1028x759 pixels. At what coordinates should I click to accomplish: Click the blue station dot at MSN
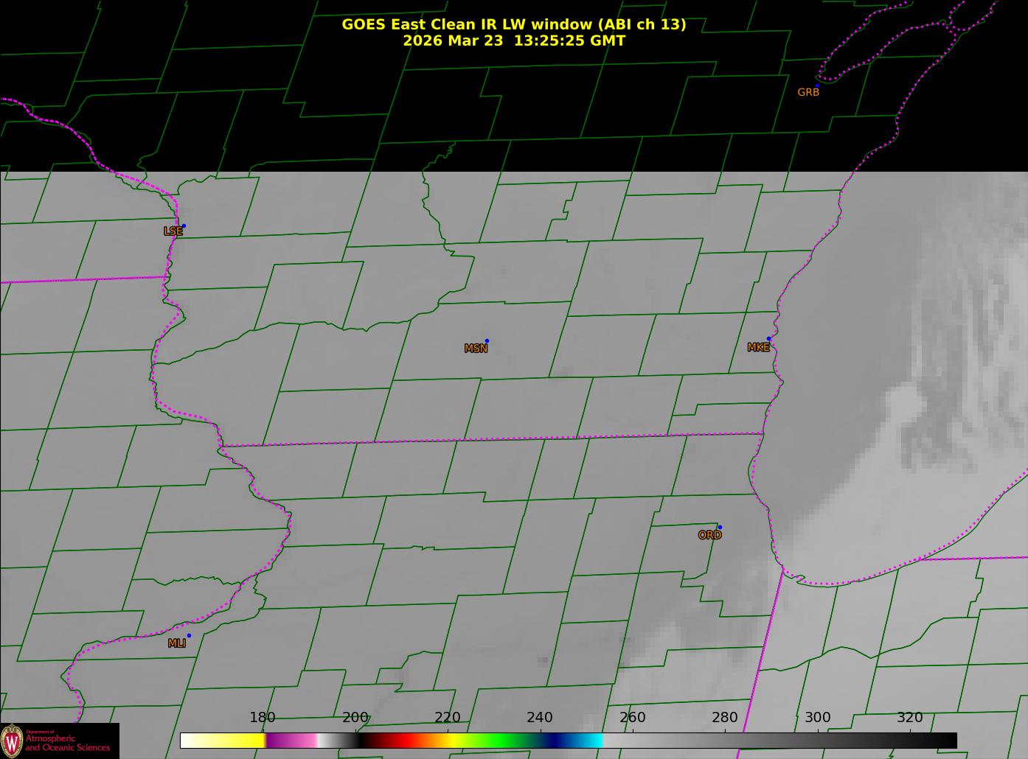(487, 341)
